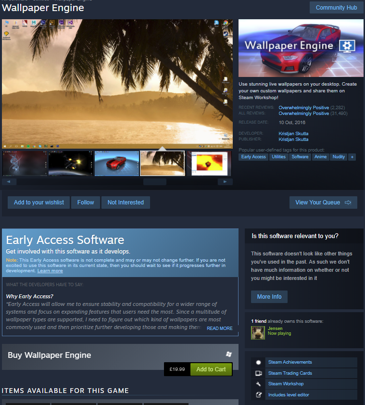Click the Steam Achievements icon
This screenshot has height=405, width=365.
[x=258, y=362]
